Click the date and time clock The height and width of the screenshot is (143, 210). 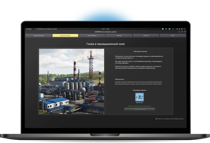pos(105,29)
